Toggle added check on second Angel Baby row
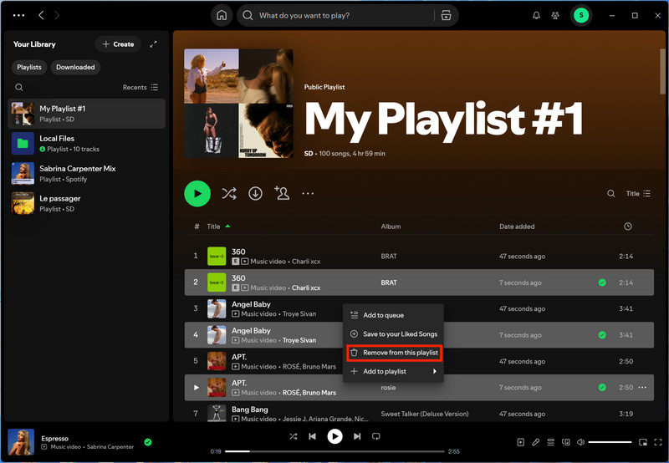 click(x=602, y=335)
